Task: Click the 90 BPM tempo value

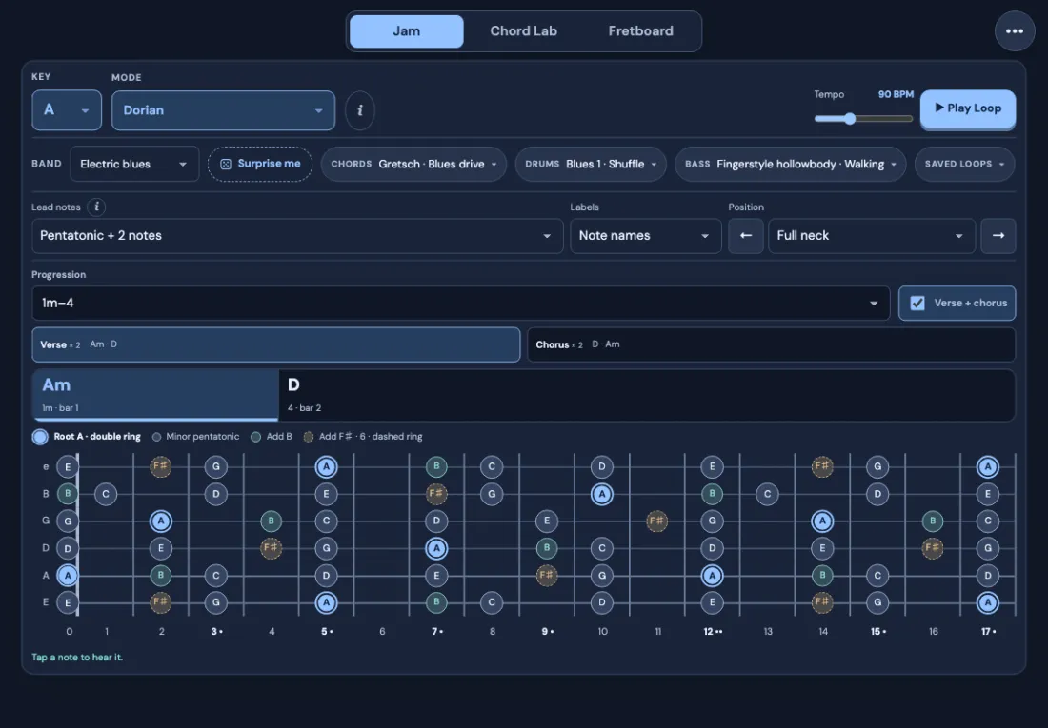Action: (896, 95)
